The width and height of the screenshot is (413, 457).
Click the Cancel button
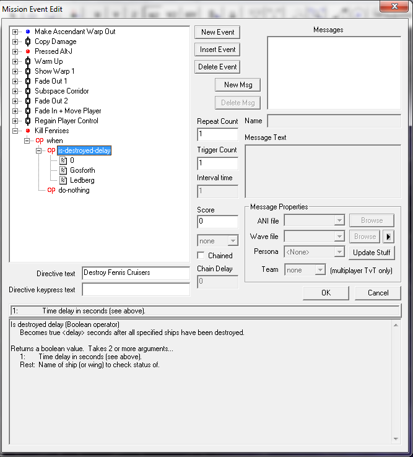click(378, 293)
